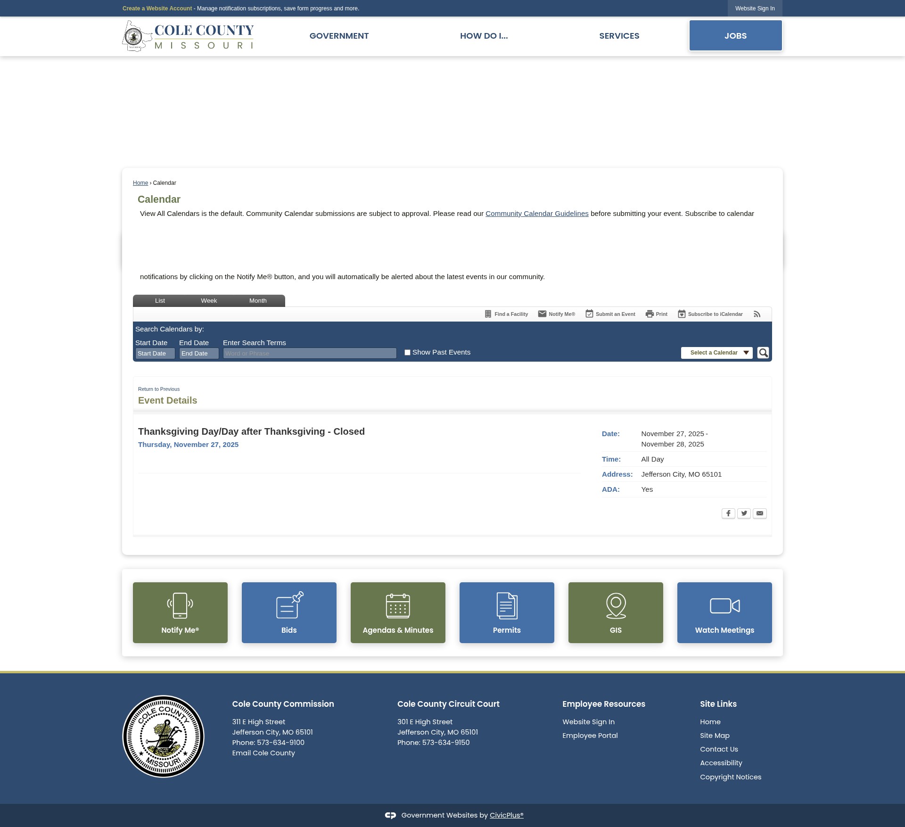Screen dimensions: 905x827
Task: Click the End Date input field
Action: 199,354
